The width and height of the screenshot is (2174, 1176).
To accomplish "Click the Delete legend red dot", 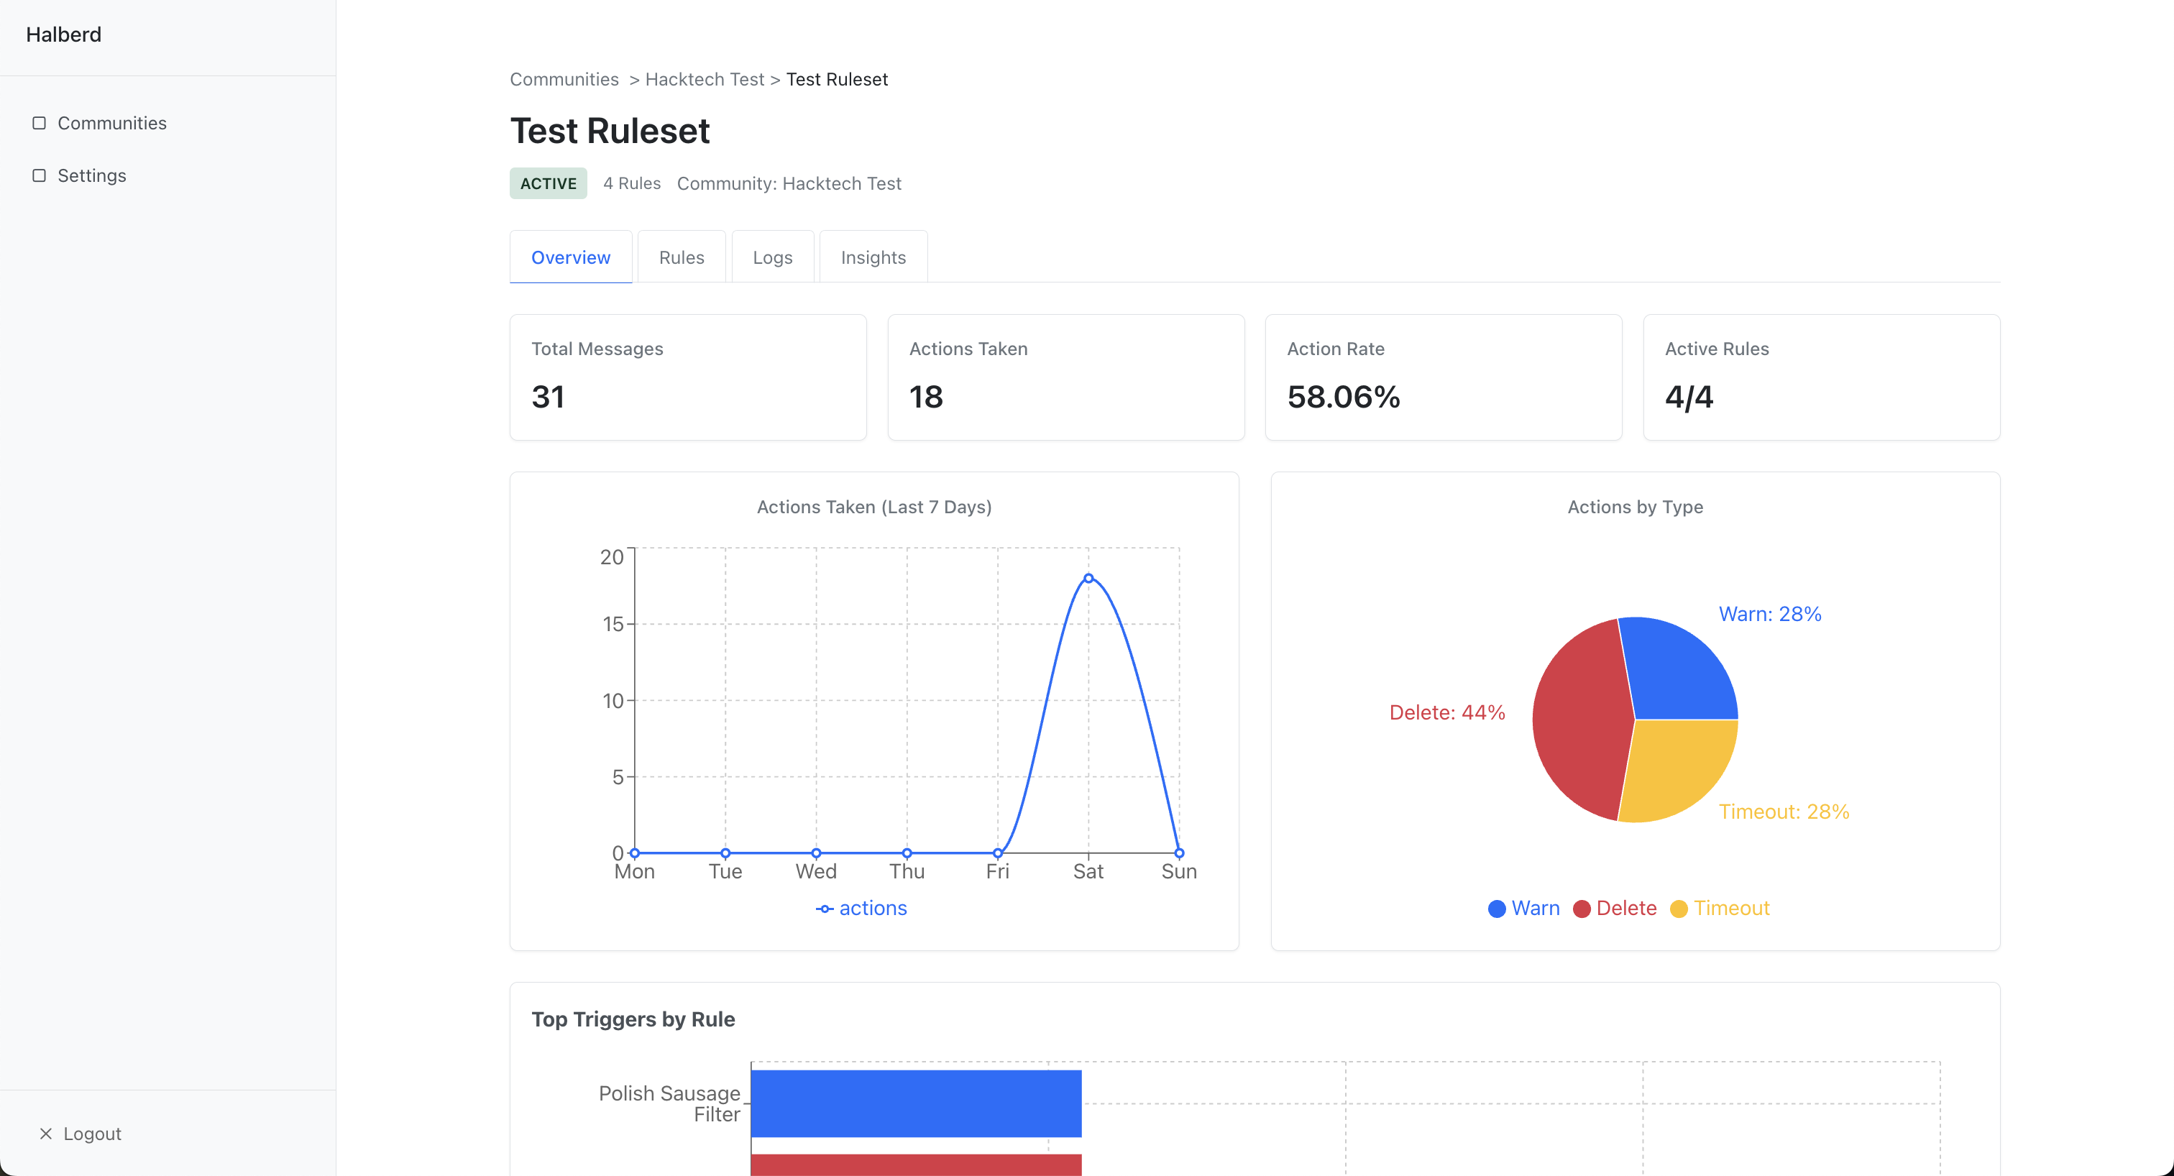I will pyautogui.click(x=1582, y=909).
